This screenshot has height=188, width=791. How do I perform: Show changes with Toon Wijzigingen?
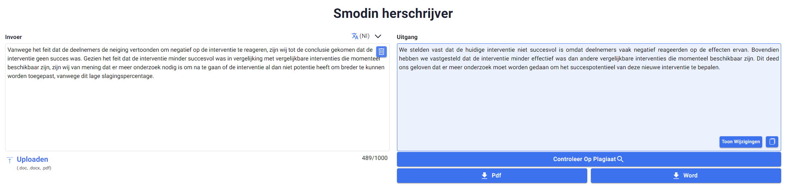pyautogui.click(x=741, y=142)
